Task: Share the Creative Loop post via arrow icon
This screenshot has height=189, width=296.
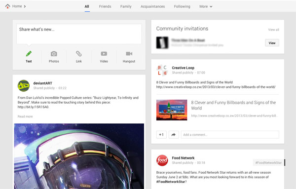Action: point(174,135)
